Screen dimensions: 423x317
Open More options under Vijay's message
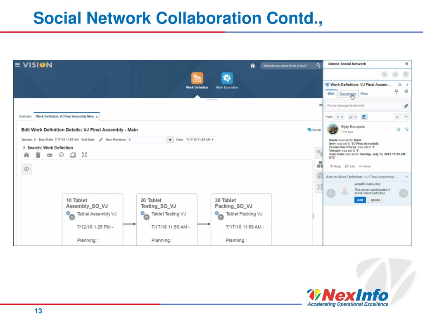365,166
